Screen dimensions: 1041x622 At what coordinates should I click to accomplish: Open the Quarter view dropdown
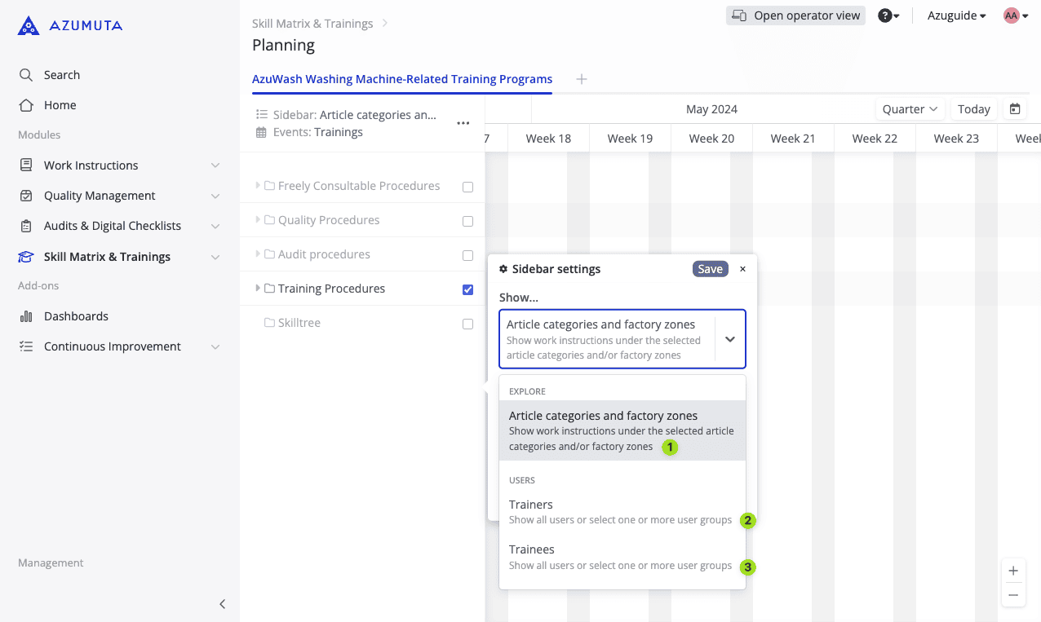click(909, 108)
